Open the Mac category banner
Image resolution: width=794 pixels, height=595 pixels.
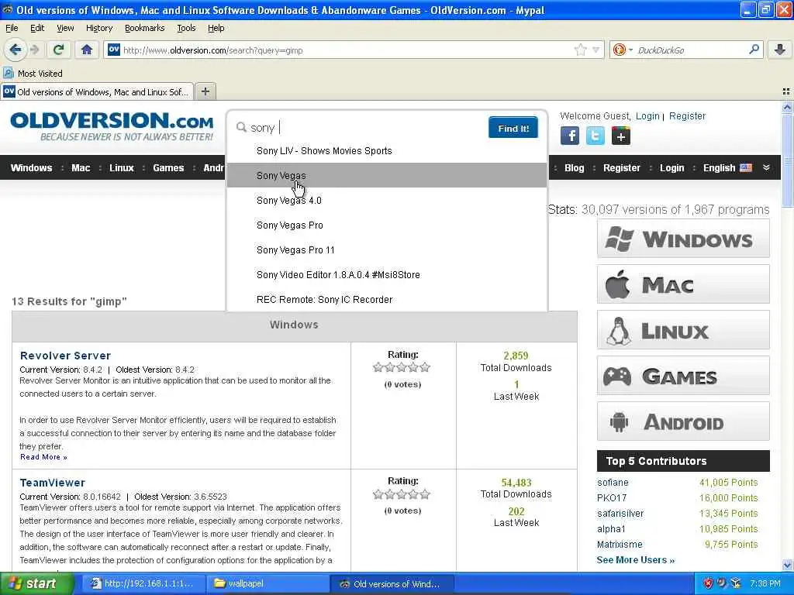(683, 284)
